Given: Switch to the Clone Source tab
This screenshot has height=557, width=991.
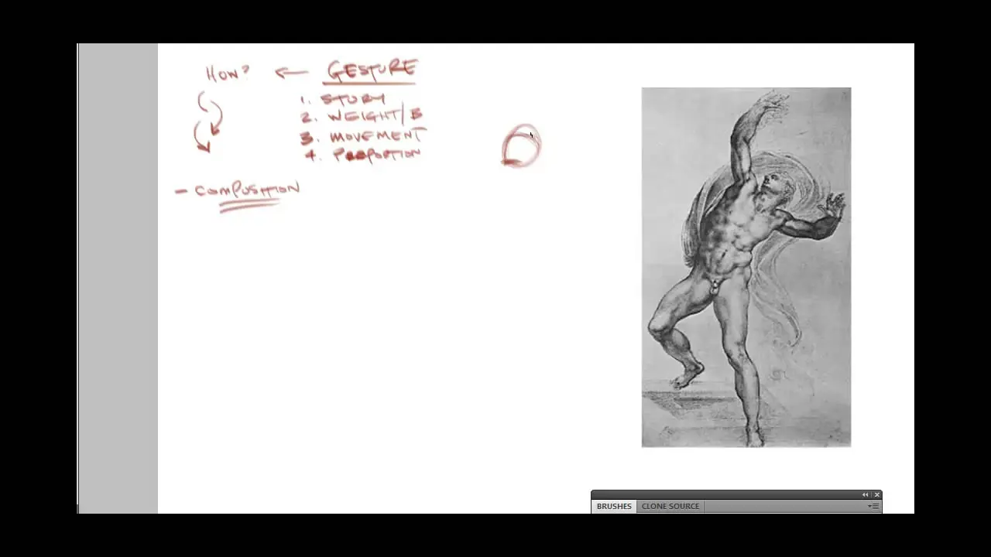Looking at the screenshot, I should click(670, 506).
